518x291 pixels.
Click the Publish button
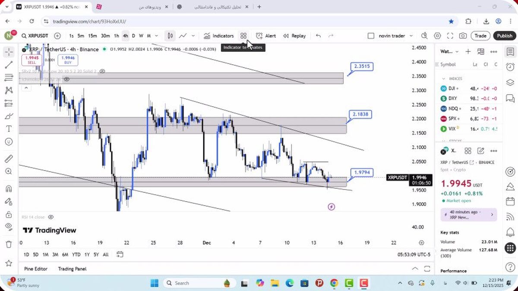point(504,36)
